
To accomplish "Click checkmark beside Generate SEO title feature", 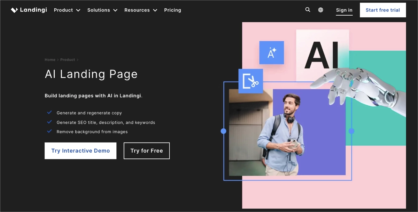I will coord(49,122).
